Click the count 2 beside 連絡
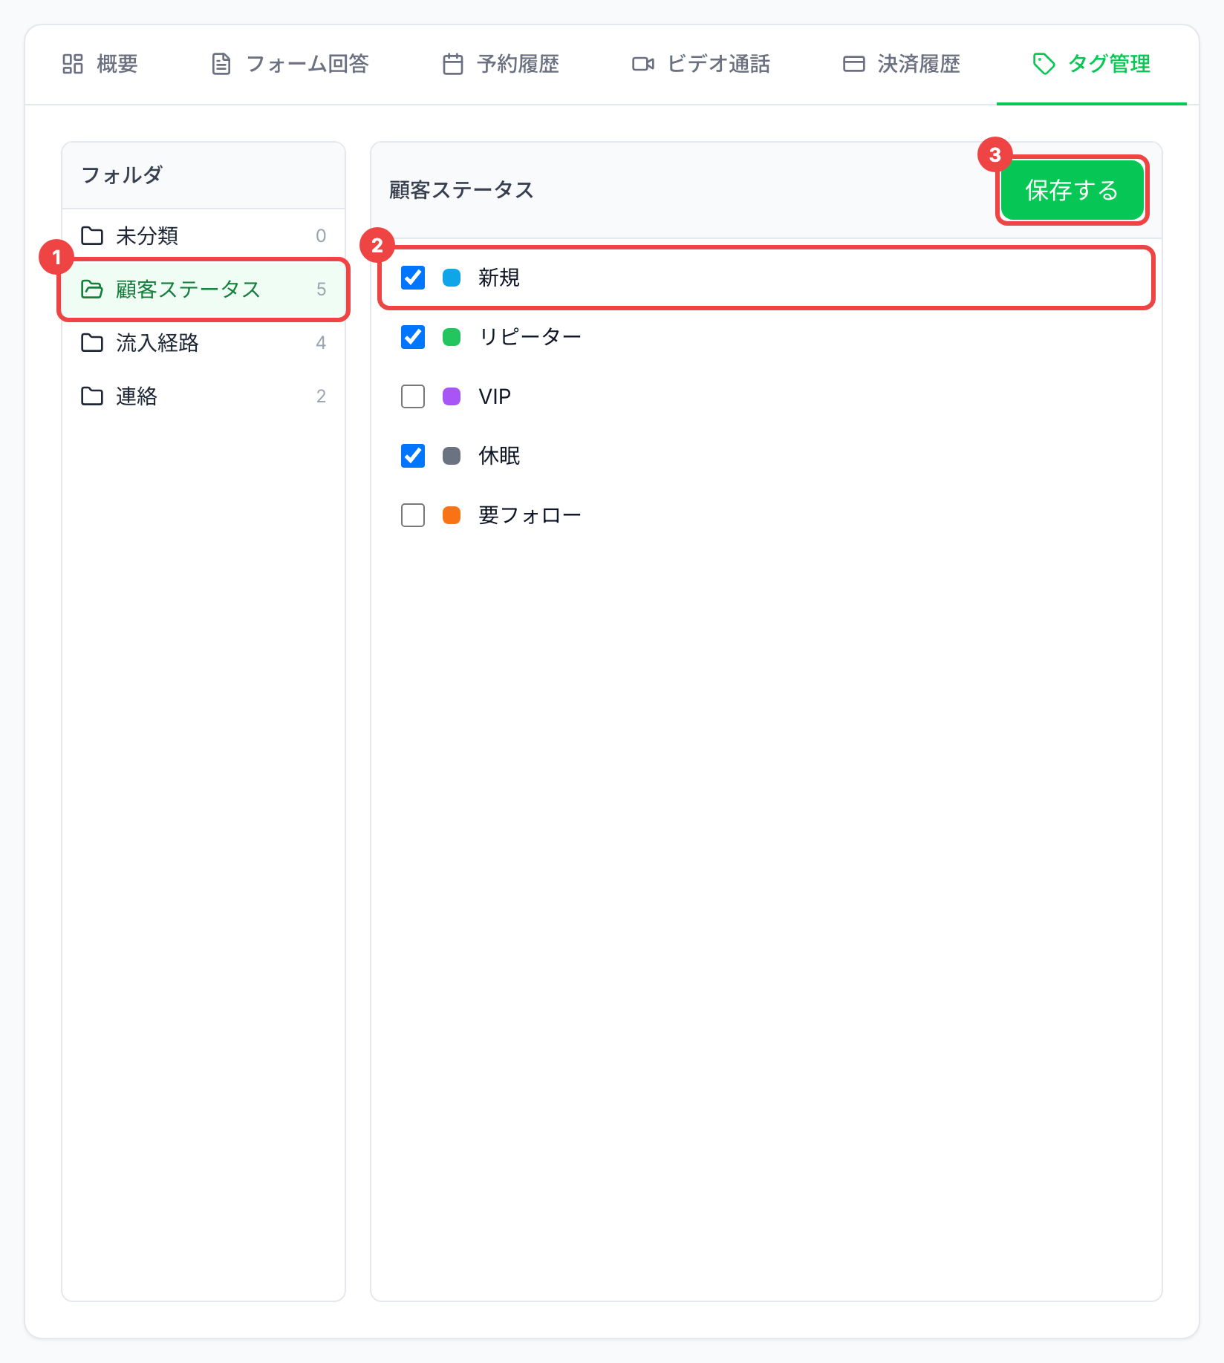 321,396
